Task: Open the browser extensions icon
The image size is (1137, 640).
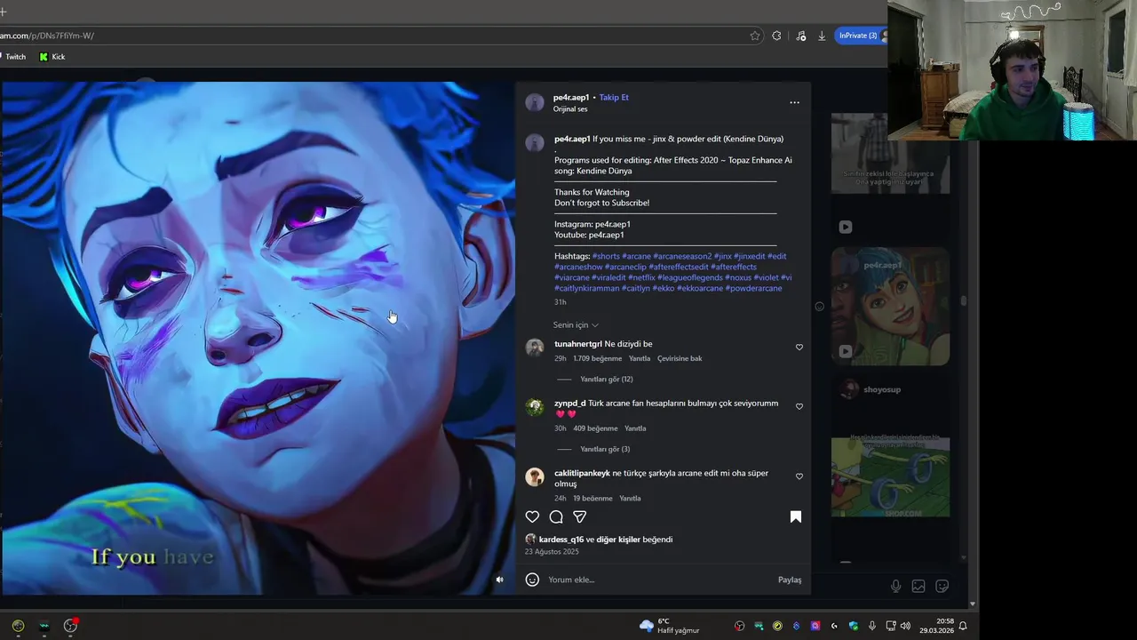Action: click(x=776, y=36)
